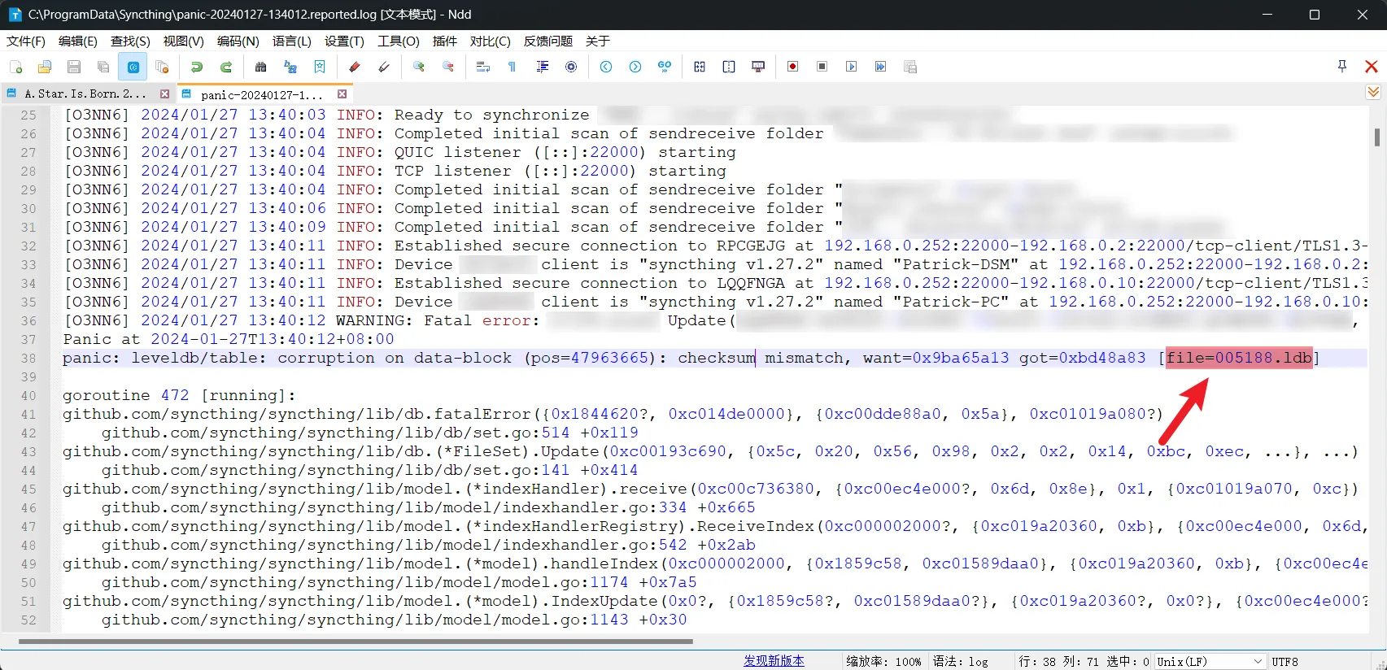The height and width of the screenshot is (670, 1387).
Task: Click the 发现新版本 update link
Action: (x=774, y=661)
